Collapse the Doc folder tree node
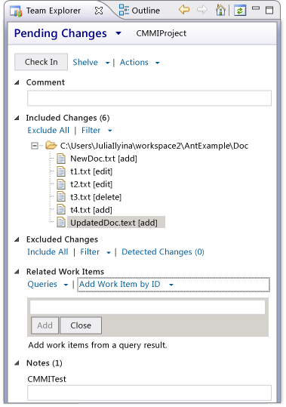 35,146
